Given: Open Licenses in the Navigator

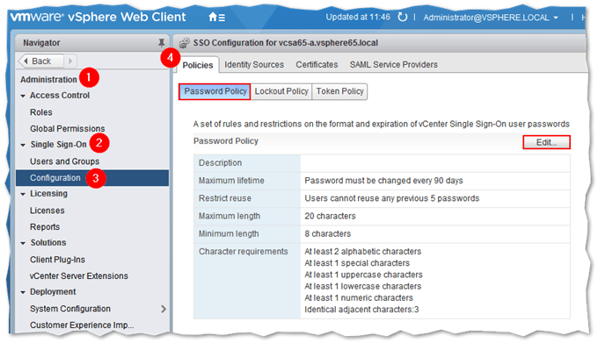Looking at the screenshot, I should point(47,211).
